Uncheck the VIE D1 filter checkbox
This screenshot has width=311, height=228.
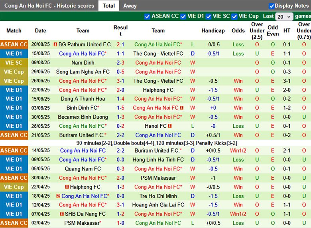coord(183,16)
